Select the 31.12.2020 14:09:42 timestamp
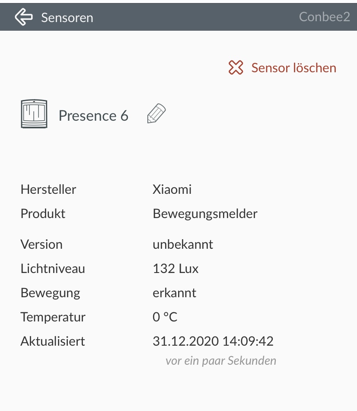 [x=213, y=341]
